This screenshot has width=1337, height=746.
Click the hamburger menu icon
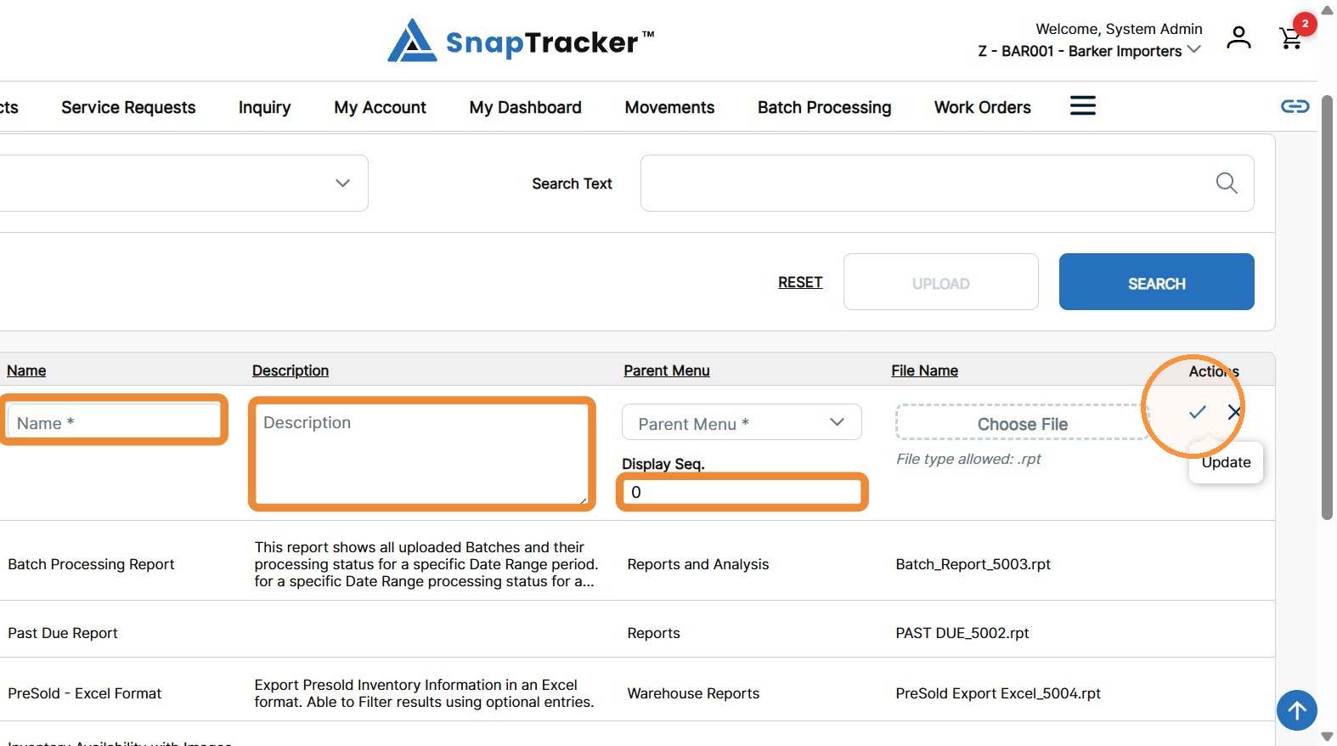tap(1082, 106)
